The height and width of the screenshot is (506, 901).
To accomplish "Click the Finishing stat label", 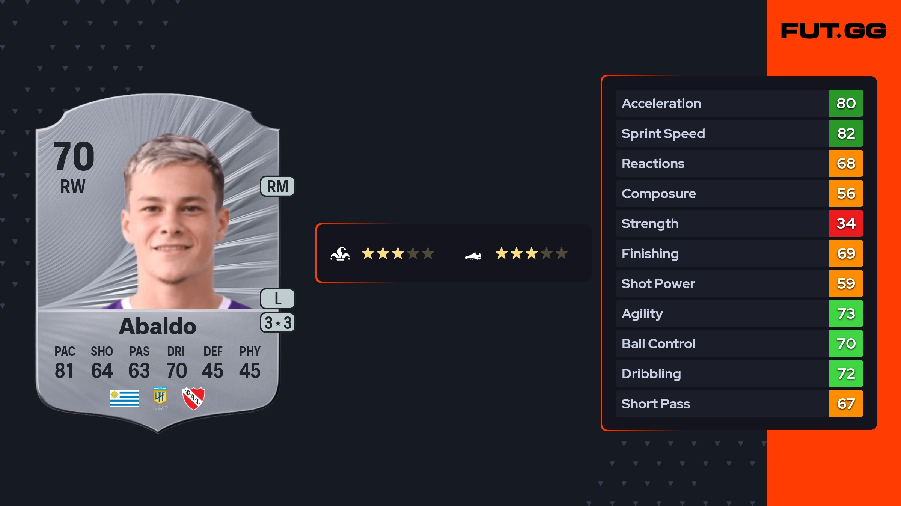I will point(650,254).
